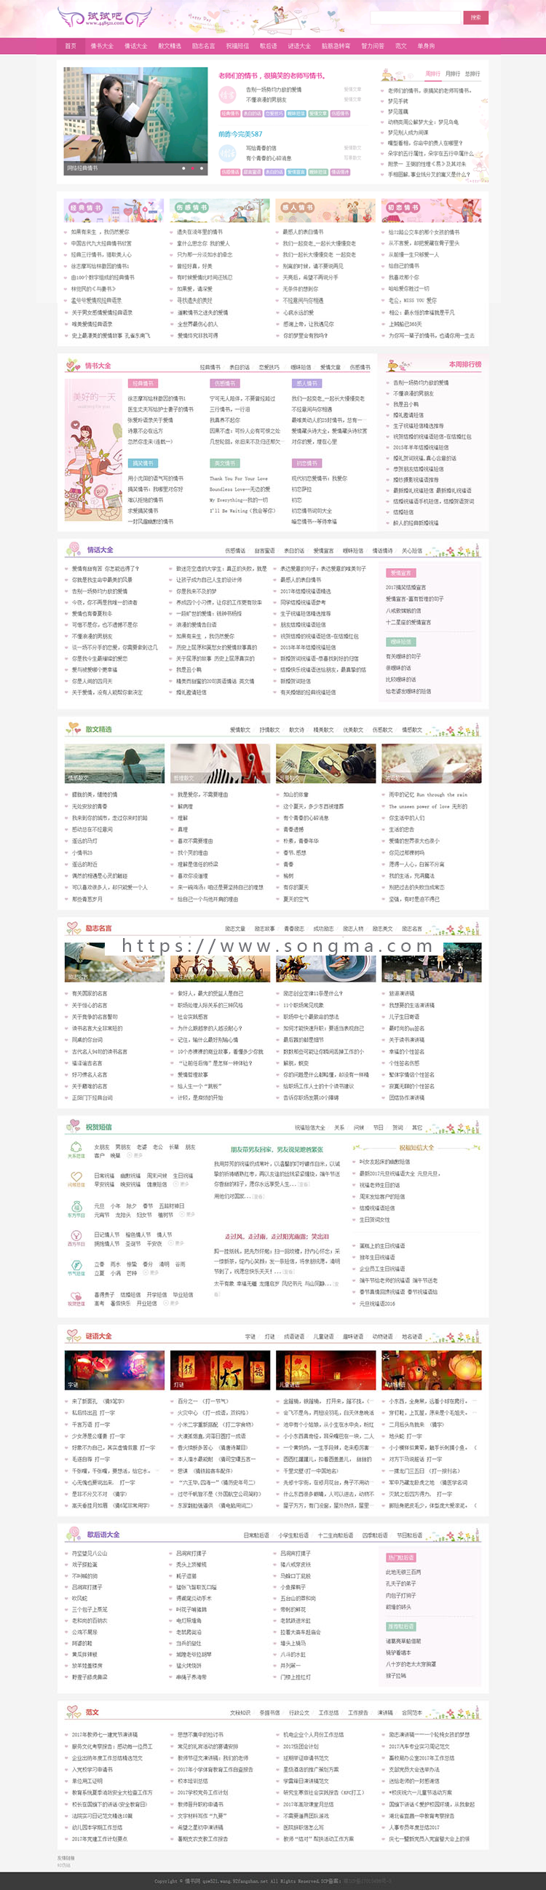The image size is (546, 1890).
Task: Click the orange 问候短信 category icon
Action: point(76,1178)
